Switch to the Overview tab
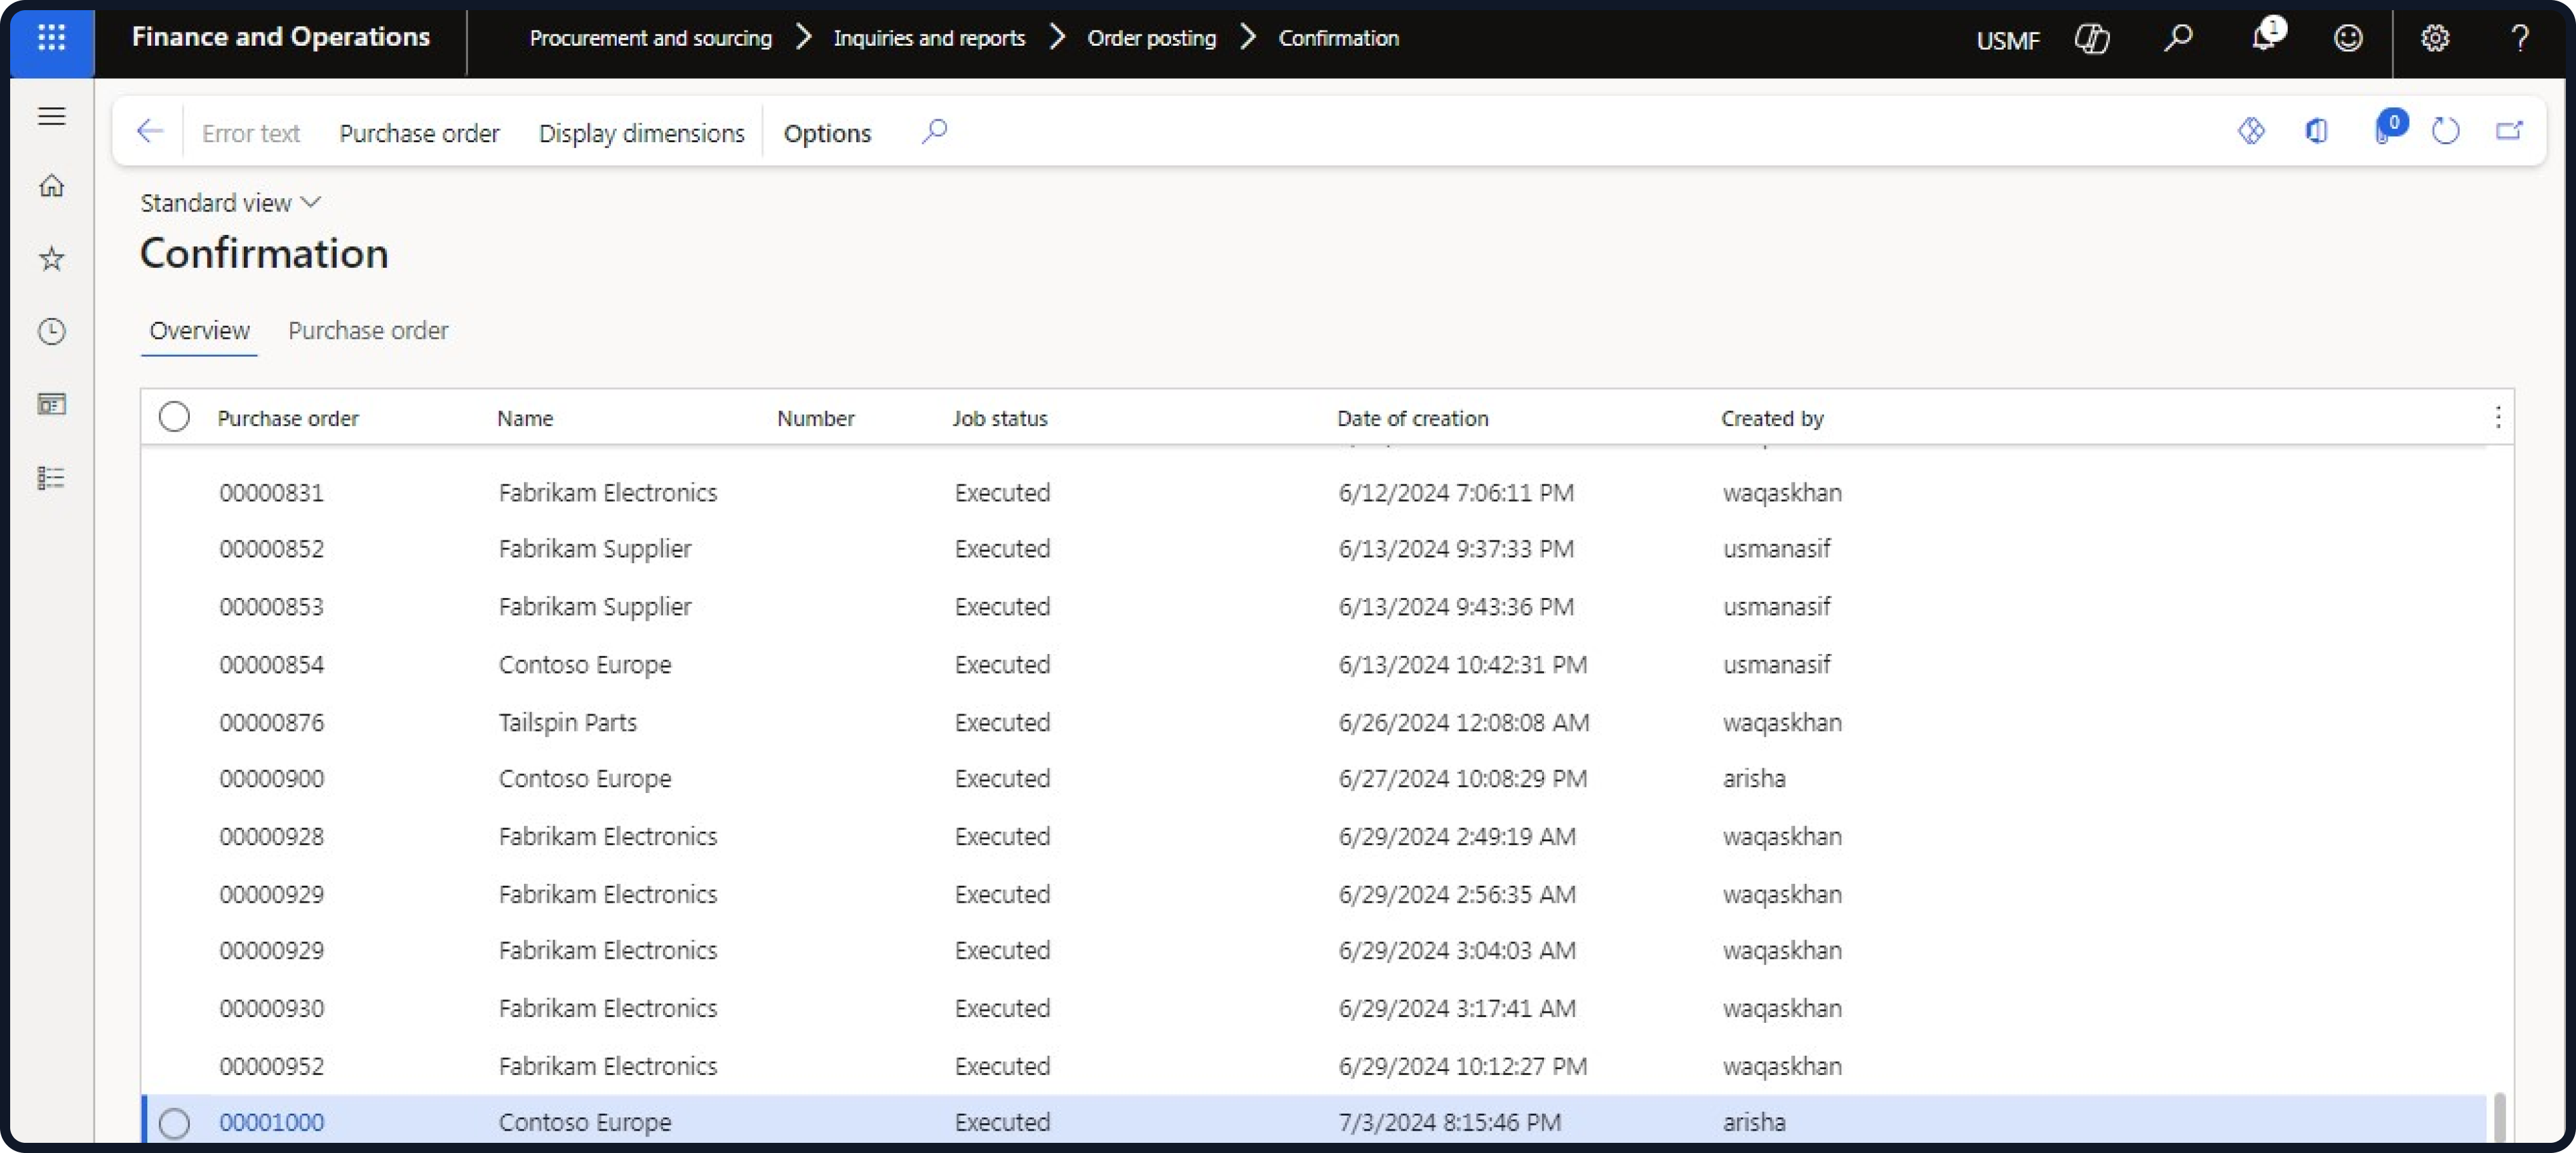2576x1153 pixels. (x=199, y=331)
